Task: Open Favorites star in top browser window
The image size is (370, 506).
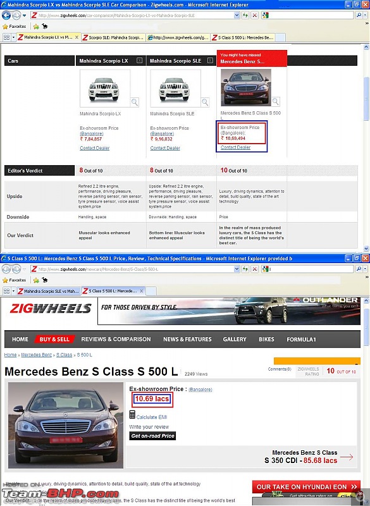Action: pos(5,27)
